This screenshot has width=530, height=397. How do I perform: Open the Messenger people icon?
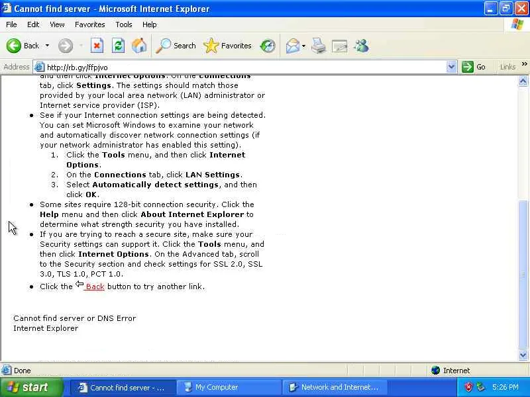[361, 46]
